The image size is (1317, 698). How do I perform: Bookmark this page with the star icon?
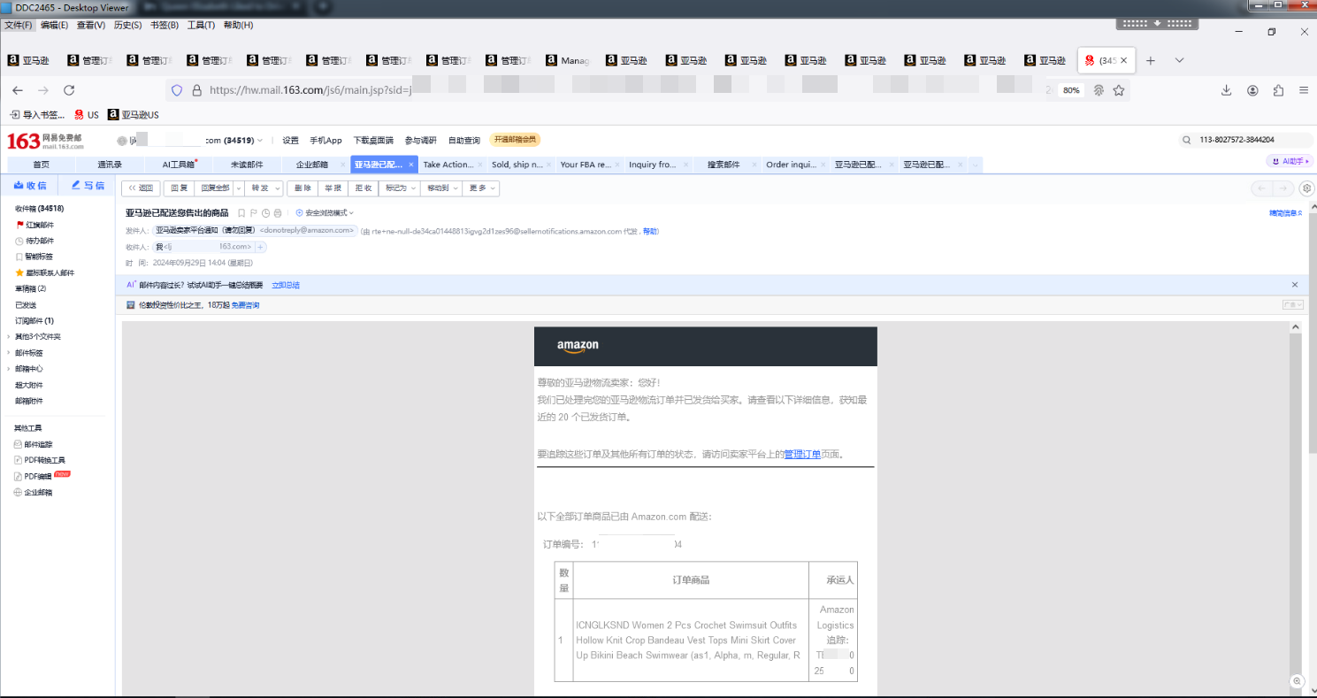click(1119, 90)
